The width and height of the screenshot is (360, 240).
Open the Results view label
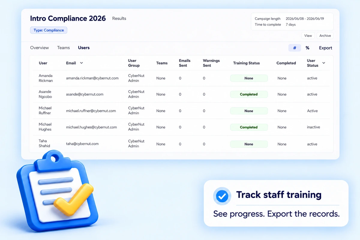119,19
